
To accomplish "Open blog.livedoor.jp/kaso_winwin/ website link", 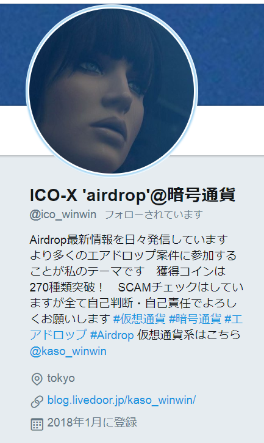I will [121, 400].
